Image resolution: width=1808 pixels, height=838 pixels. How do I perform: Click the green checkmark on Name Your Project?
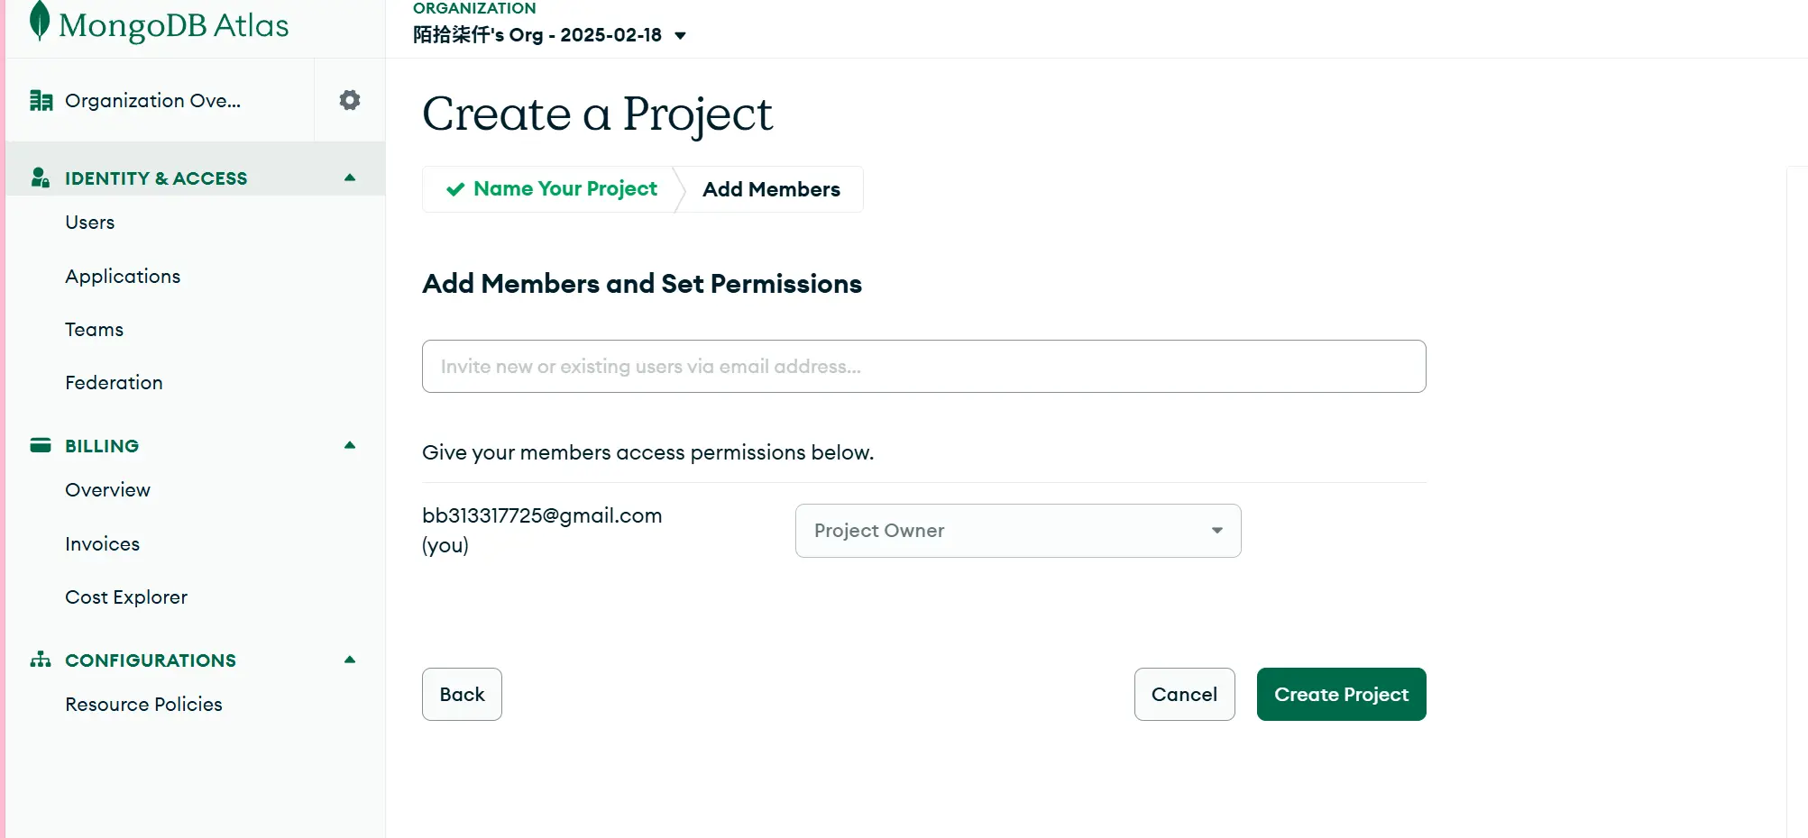(455, 189)
